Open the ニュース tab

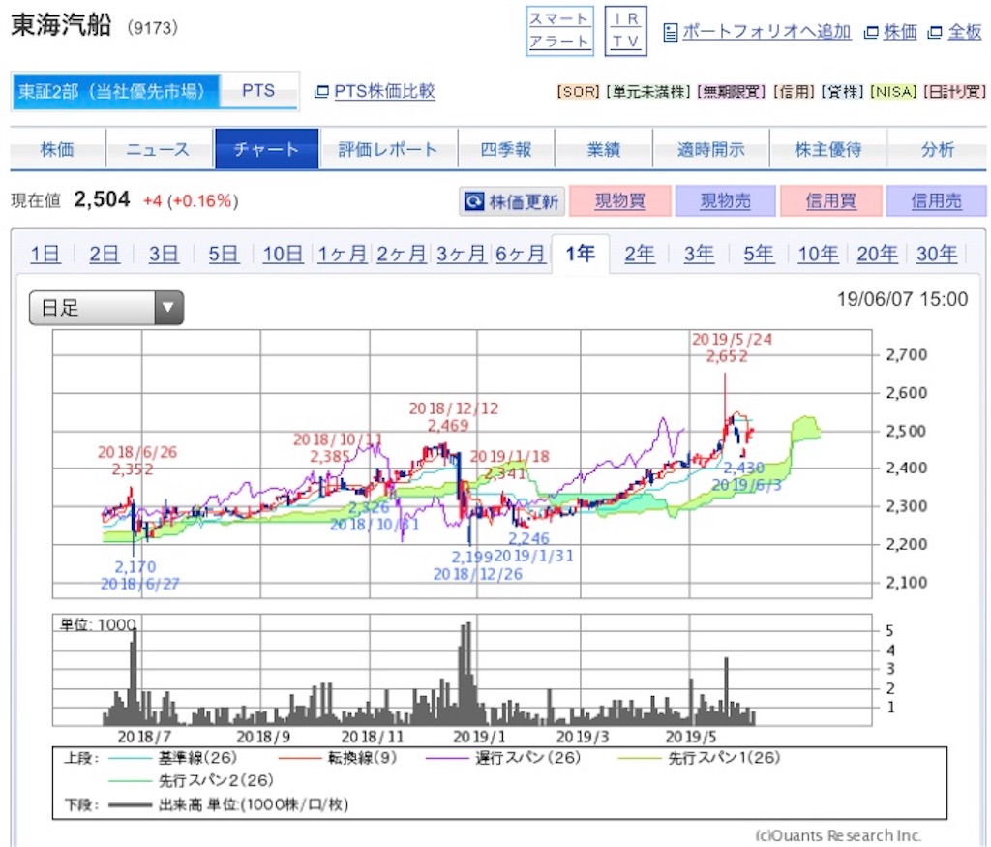click(x=159, y=149)
